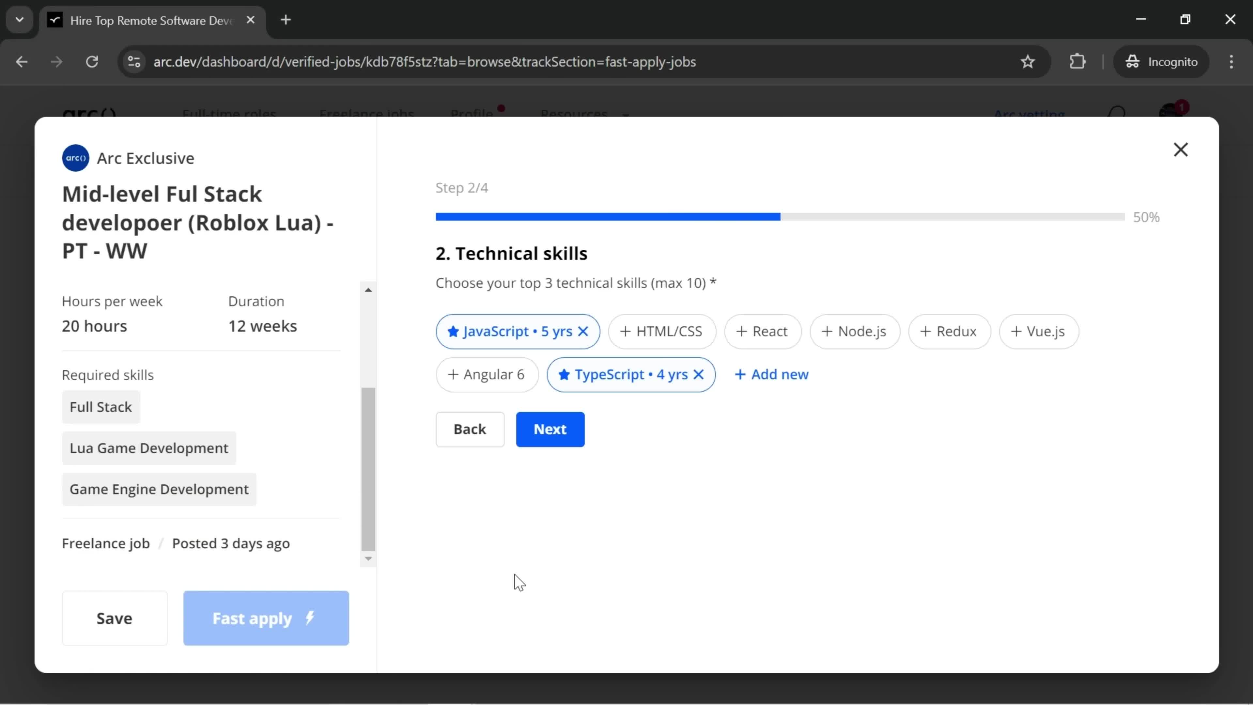Click the Freelance jobs menu tab
This screenshot has height=705, width=1253.
point(366,113)
